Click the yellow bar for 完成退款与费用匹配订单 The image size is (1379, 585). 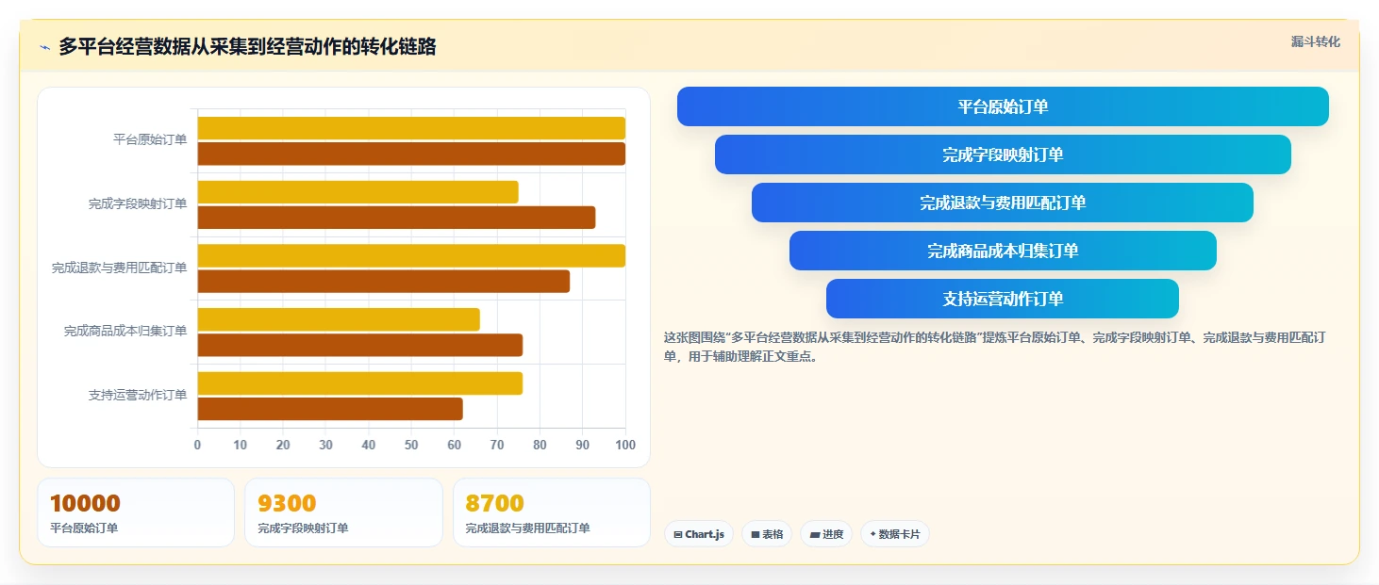tap(411, 255)
